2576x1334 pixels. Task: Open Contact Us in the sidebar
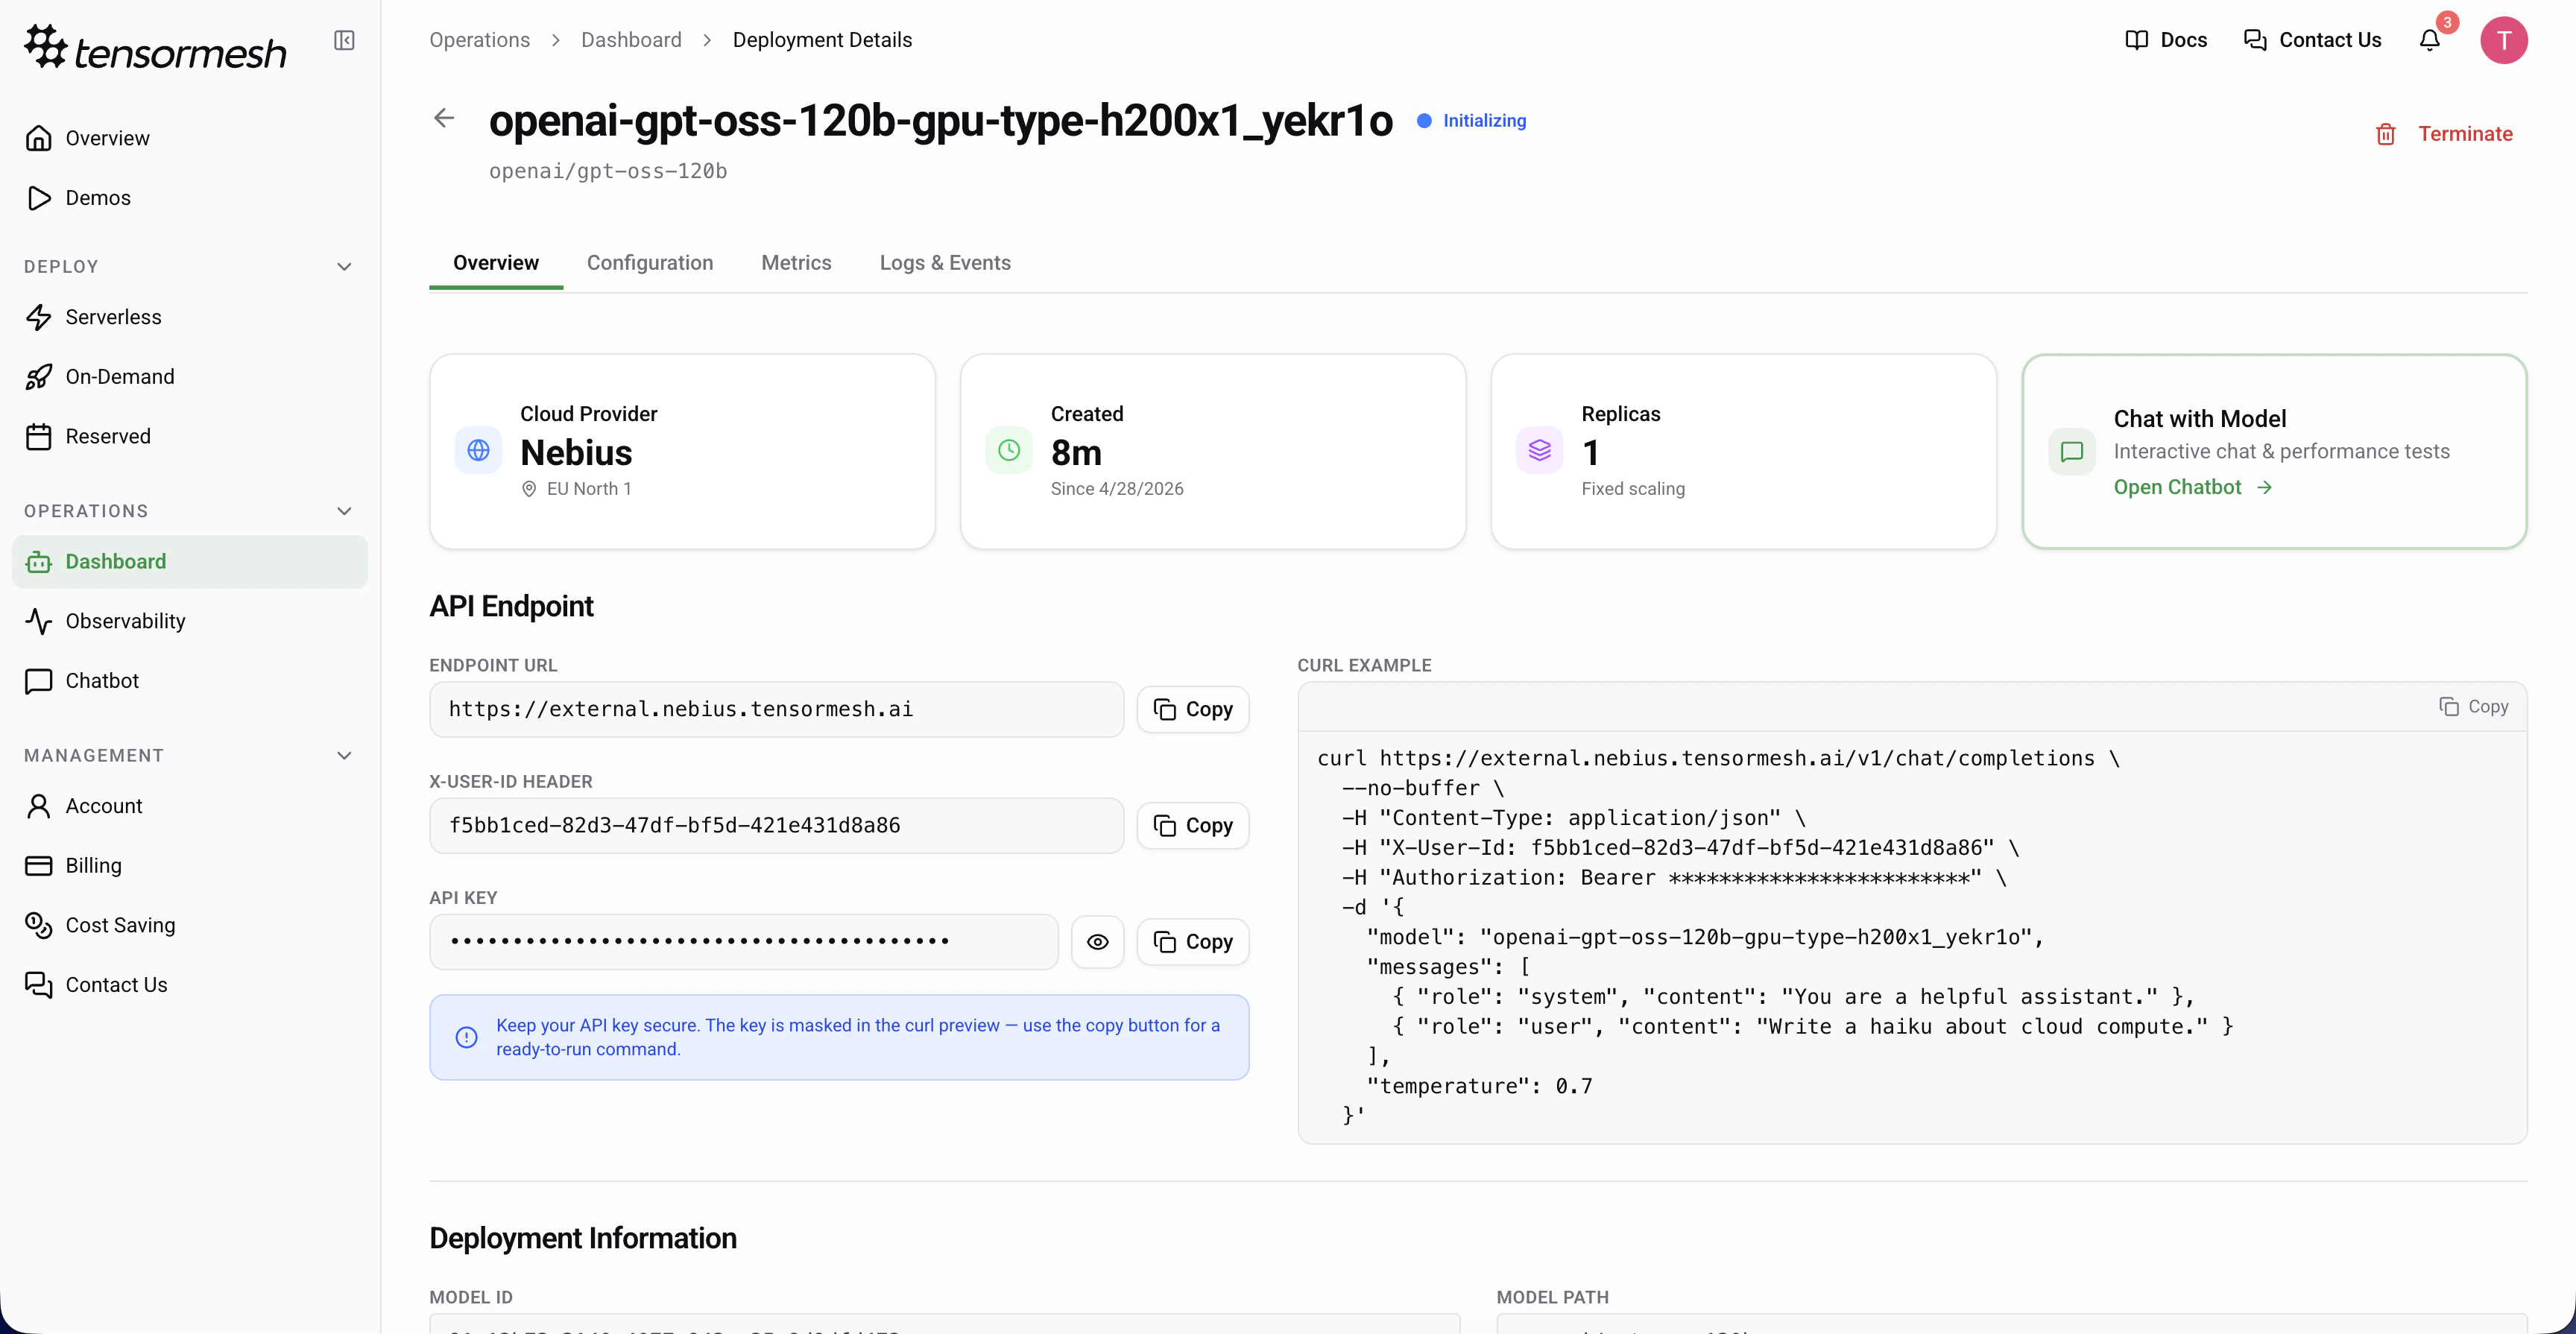190,985
